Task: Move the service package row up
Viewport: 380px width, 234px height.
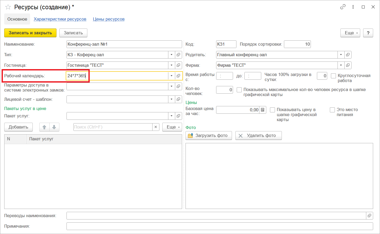Action: pyautogui.click(x=44, y=127)
